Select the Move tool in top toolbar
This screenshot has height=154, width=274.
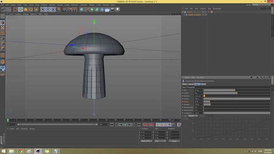pyautogui.click(x=20, y=9)
